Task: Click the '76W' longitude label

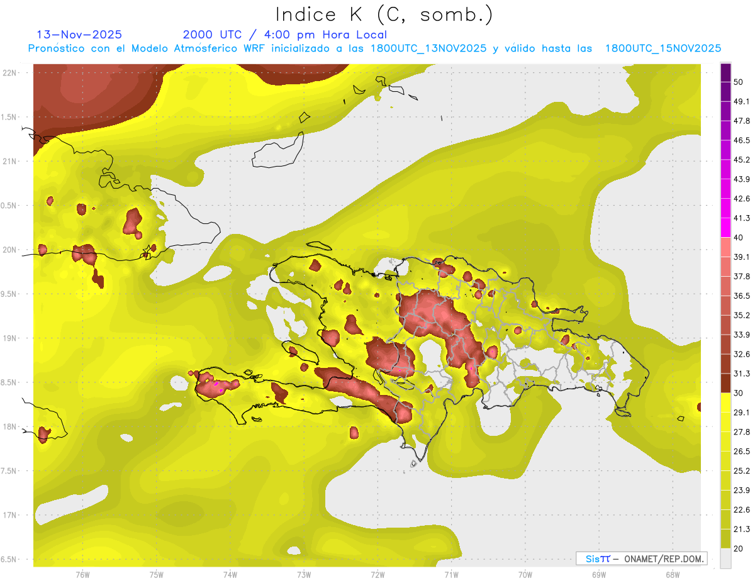Action: click(x=82, y=575)
